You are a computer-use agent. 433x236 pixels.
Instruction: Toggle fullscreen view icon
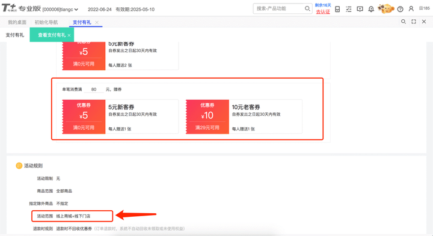point(414,22)
